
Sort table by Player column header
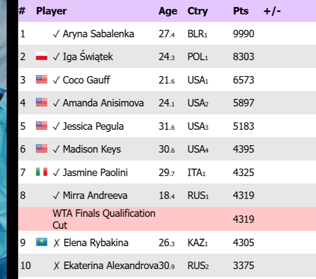pos(51,11)
